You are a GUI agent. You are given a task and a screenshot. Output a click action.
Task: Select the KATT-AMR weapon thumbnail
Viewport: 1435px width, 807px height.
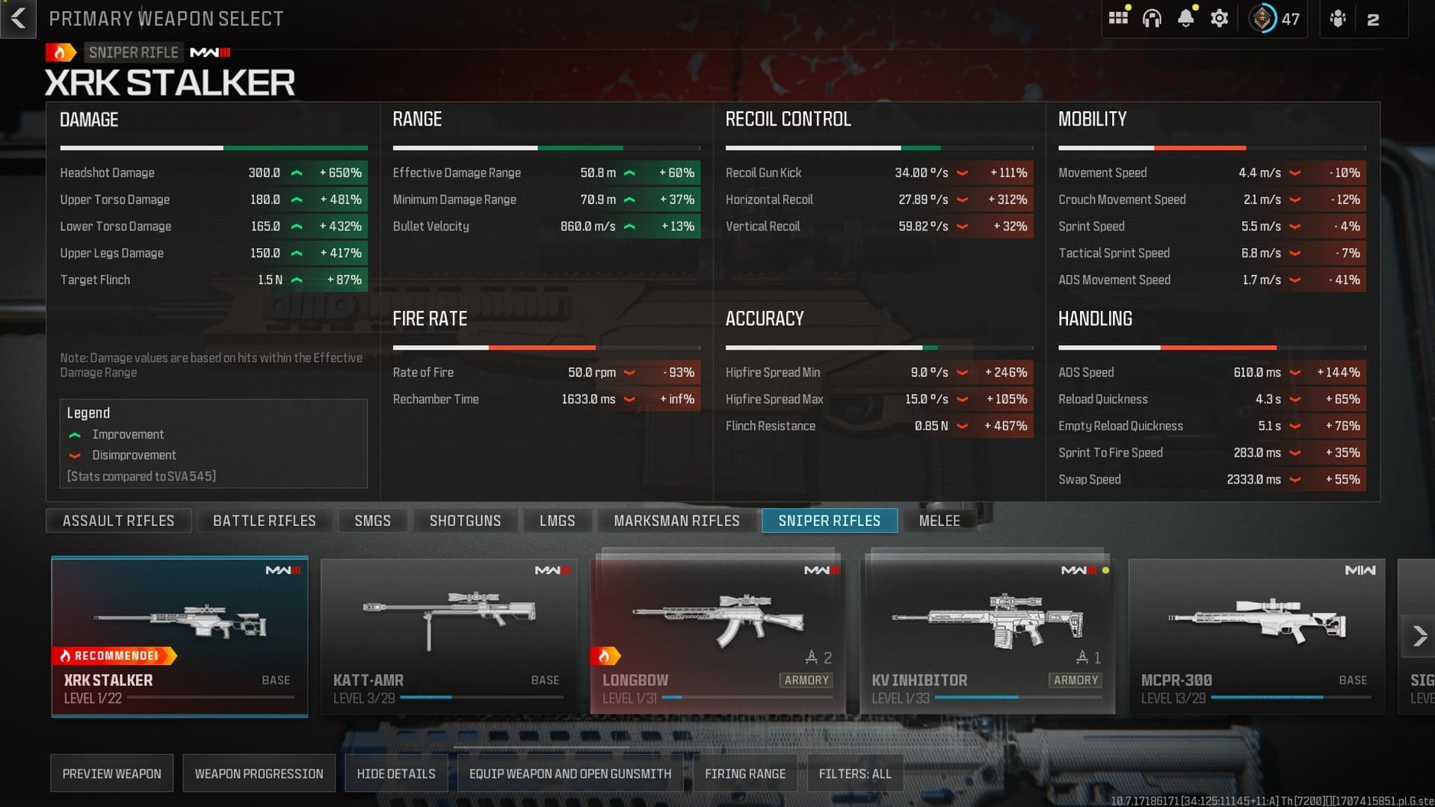pyautogui.click(x=449, y=631)
